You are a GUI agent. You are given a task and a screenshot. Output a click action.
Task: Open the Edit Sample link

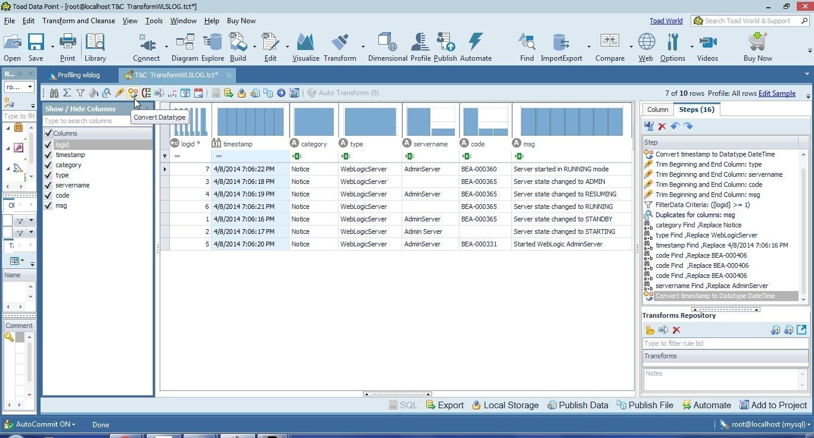[776, 93]
